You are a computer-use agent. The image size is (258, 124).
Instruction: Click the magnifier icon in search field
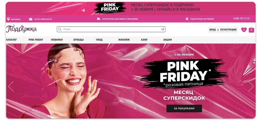click(60, 29)
